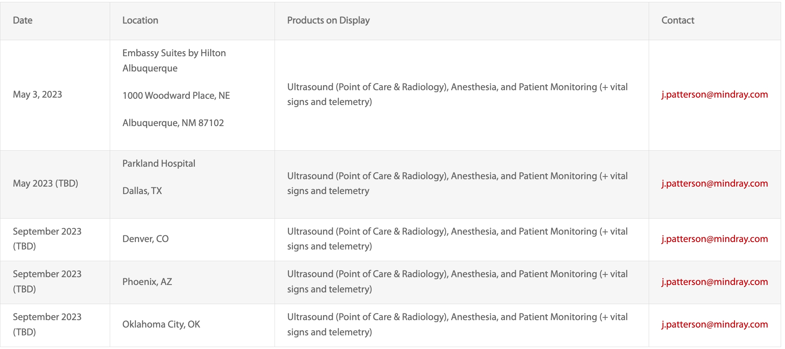Open the email link in the Phoenix, AZ row

[714, 282]
